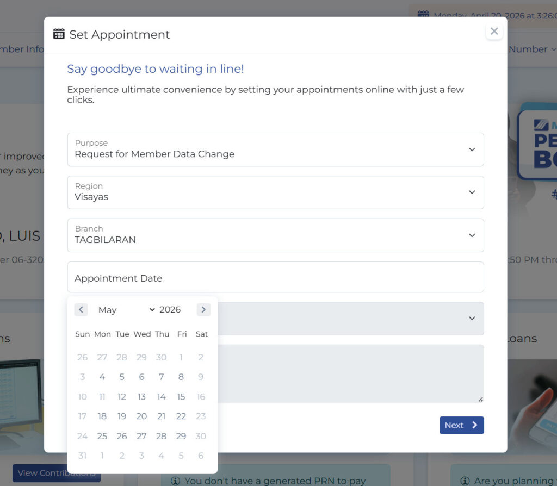Select May 25 in the calendar
Screen dimensions: 557x486
[x=102, y=436]
